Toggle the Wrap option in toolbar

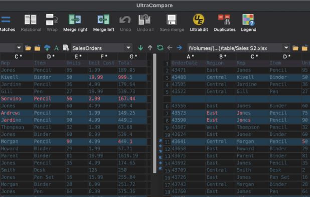(52, 23)
